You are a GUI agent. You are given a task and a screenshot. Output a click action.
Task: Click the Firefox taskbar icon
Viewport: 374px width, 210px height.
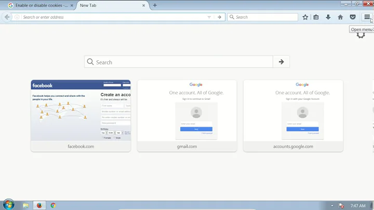(39, 205)
